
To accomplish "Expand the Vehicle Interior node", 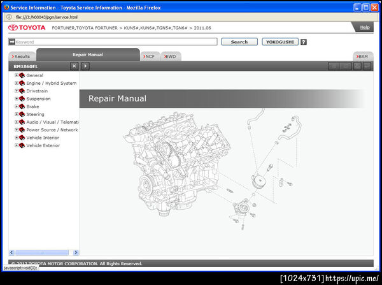I will click(17, 138).
